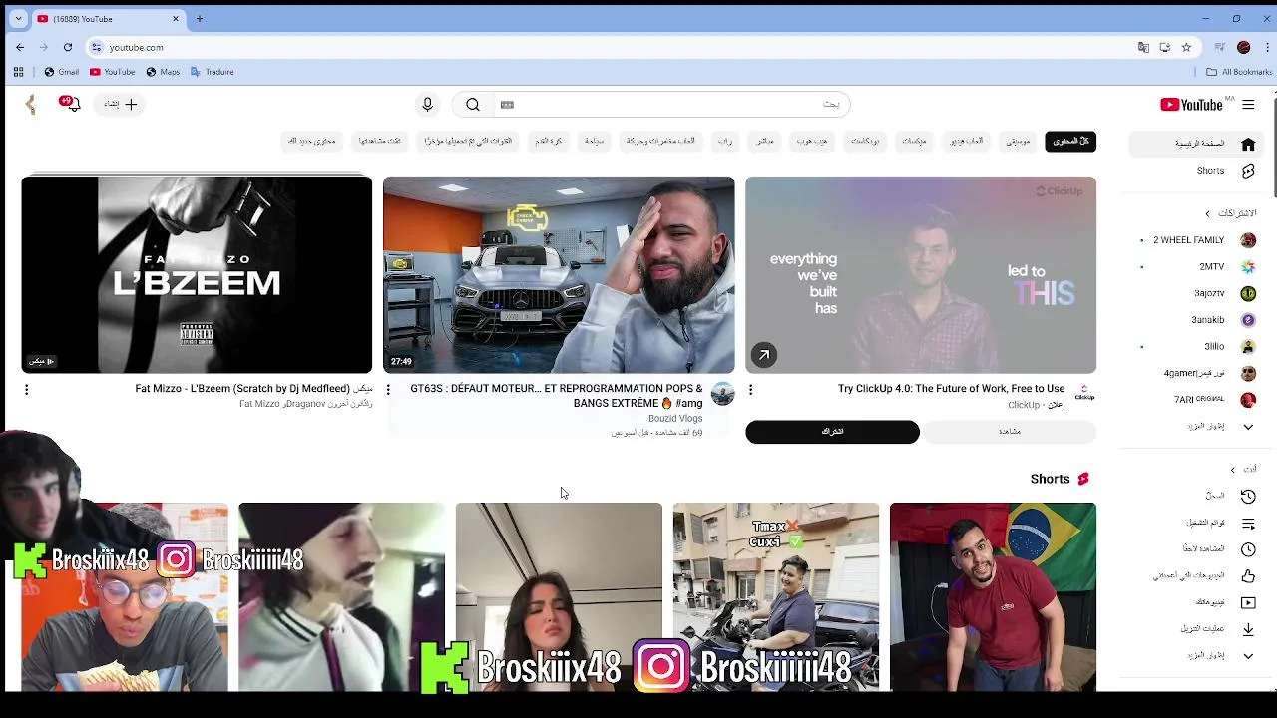Image resolution: width=1277 pixels, height=718 pixels.
Task: Bookmark this page with the star
Action: click(1186, 47)
